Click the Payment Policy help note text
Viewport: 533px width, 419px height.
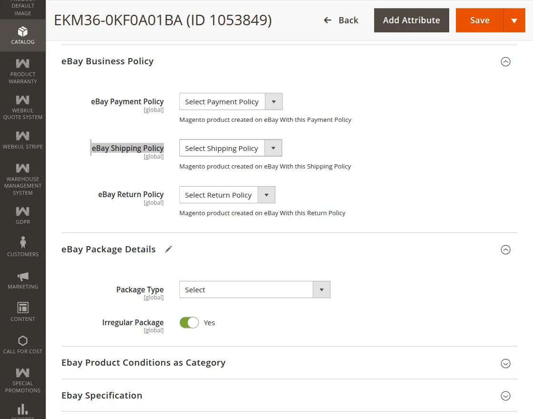point(265,120)
